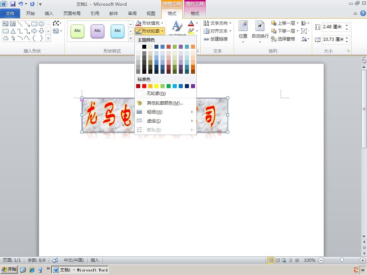The image size is (367, 275).
Task: Click 创建链接 create link button
Action: 215,39
